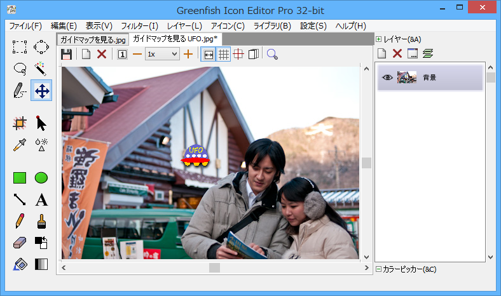Pick the eyedropper tool
Image resolution: width=501 pixels, height=296 pixels.
coord(20,144)
